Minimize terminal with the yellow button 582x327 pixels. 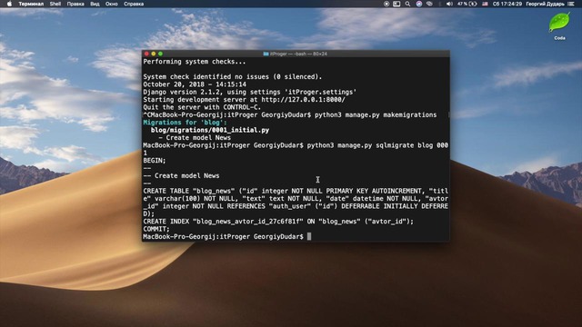(154, 54)
